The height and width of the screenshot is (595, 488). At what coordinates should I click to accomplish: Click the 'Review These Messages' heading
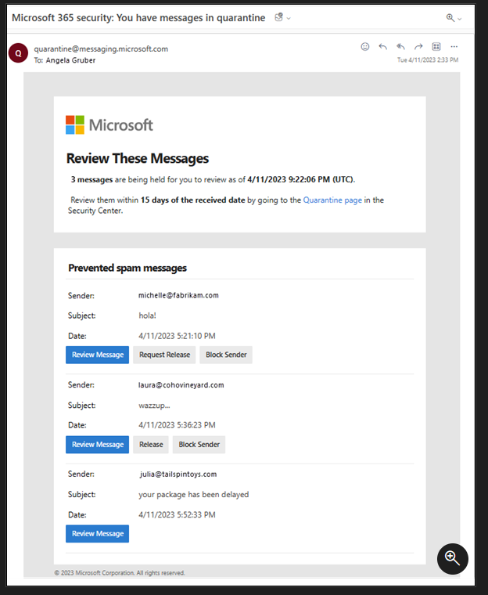[138, 158]
